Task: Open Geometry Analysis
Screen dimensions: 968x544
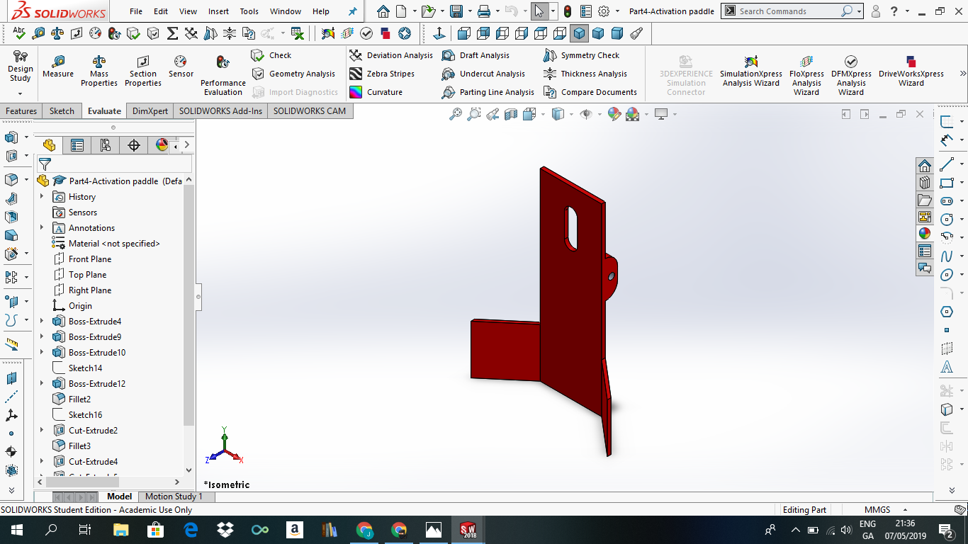Action: (293, 74)
